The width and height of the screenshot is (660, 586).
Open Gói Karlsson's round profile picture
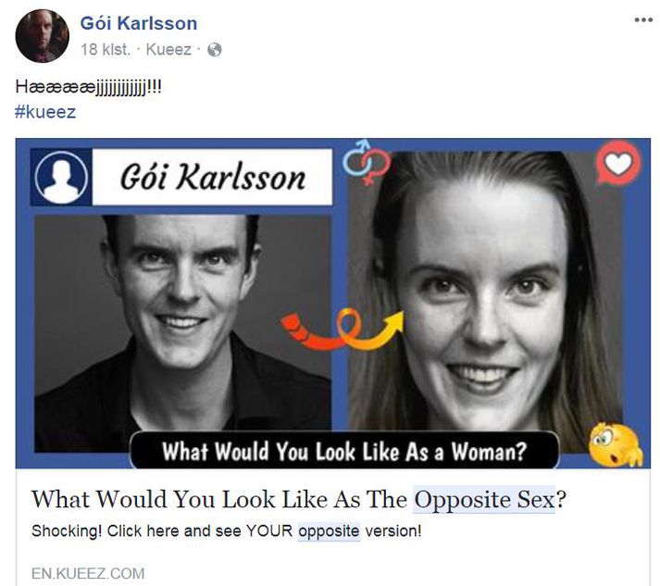pos(42,36)
